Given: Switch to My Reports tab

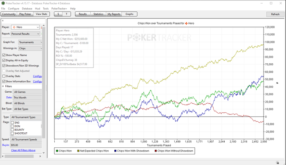Looking at the screenshot, I should point(114,14).
